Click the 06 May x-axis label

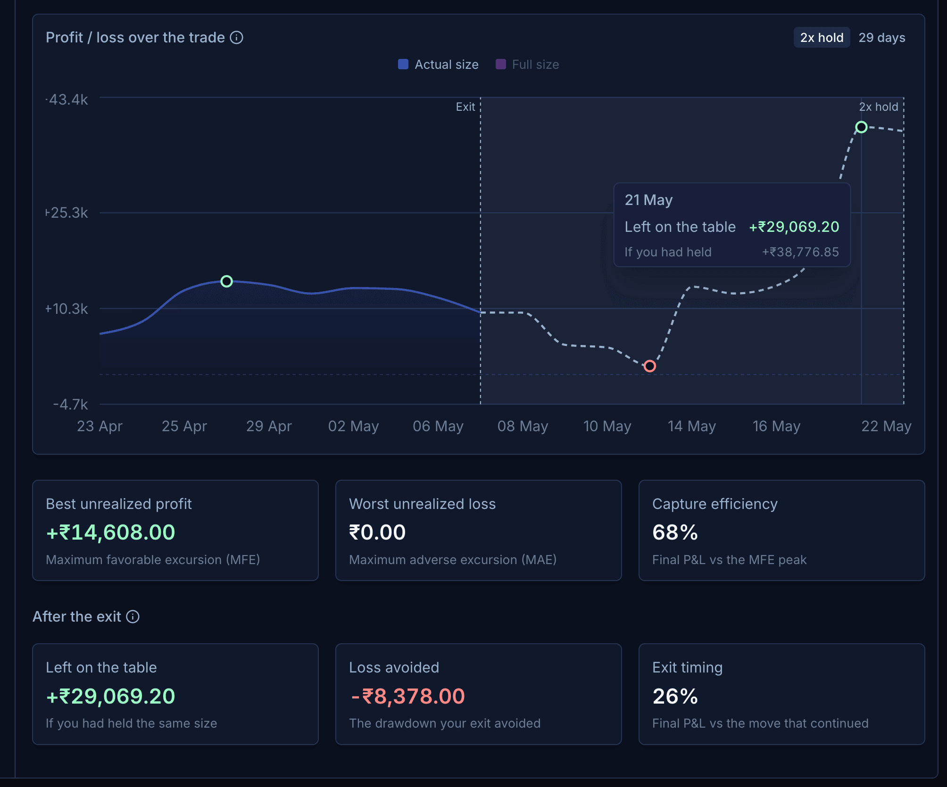tap(438, 426)
